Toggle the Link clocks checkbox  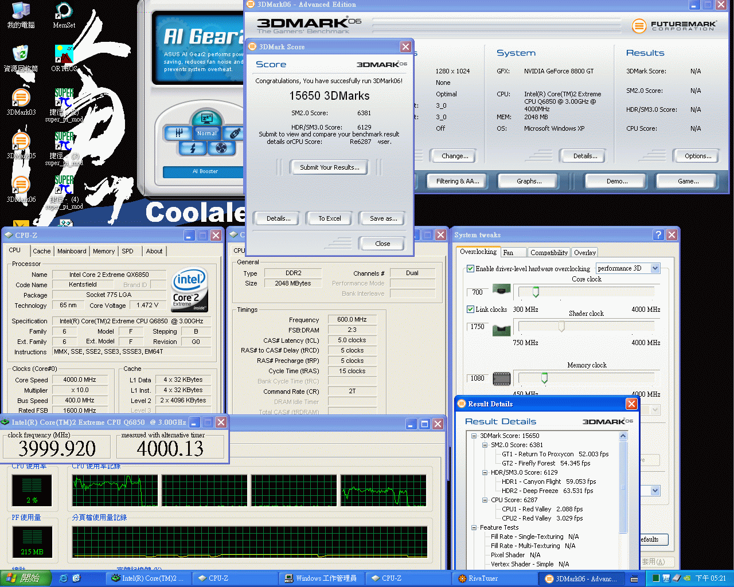[x=470, y=309]
